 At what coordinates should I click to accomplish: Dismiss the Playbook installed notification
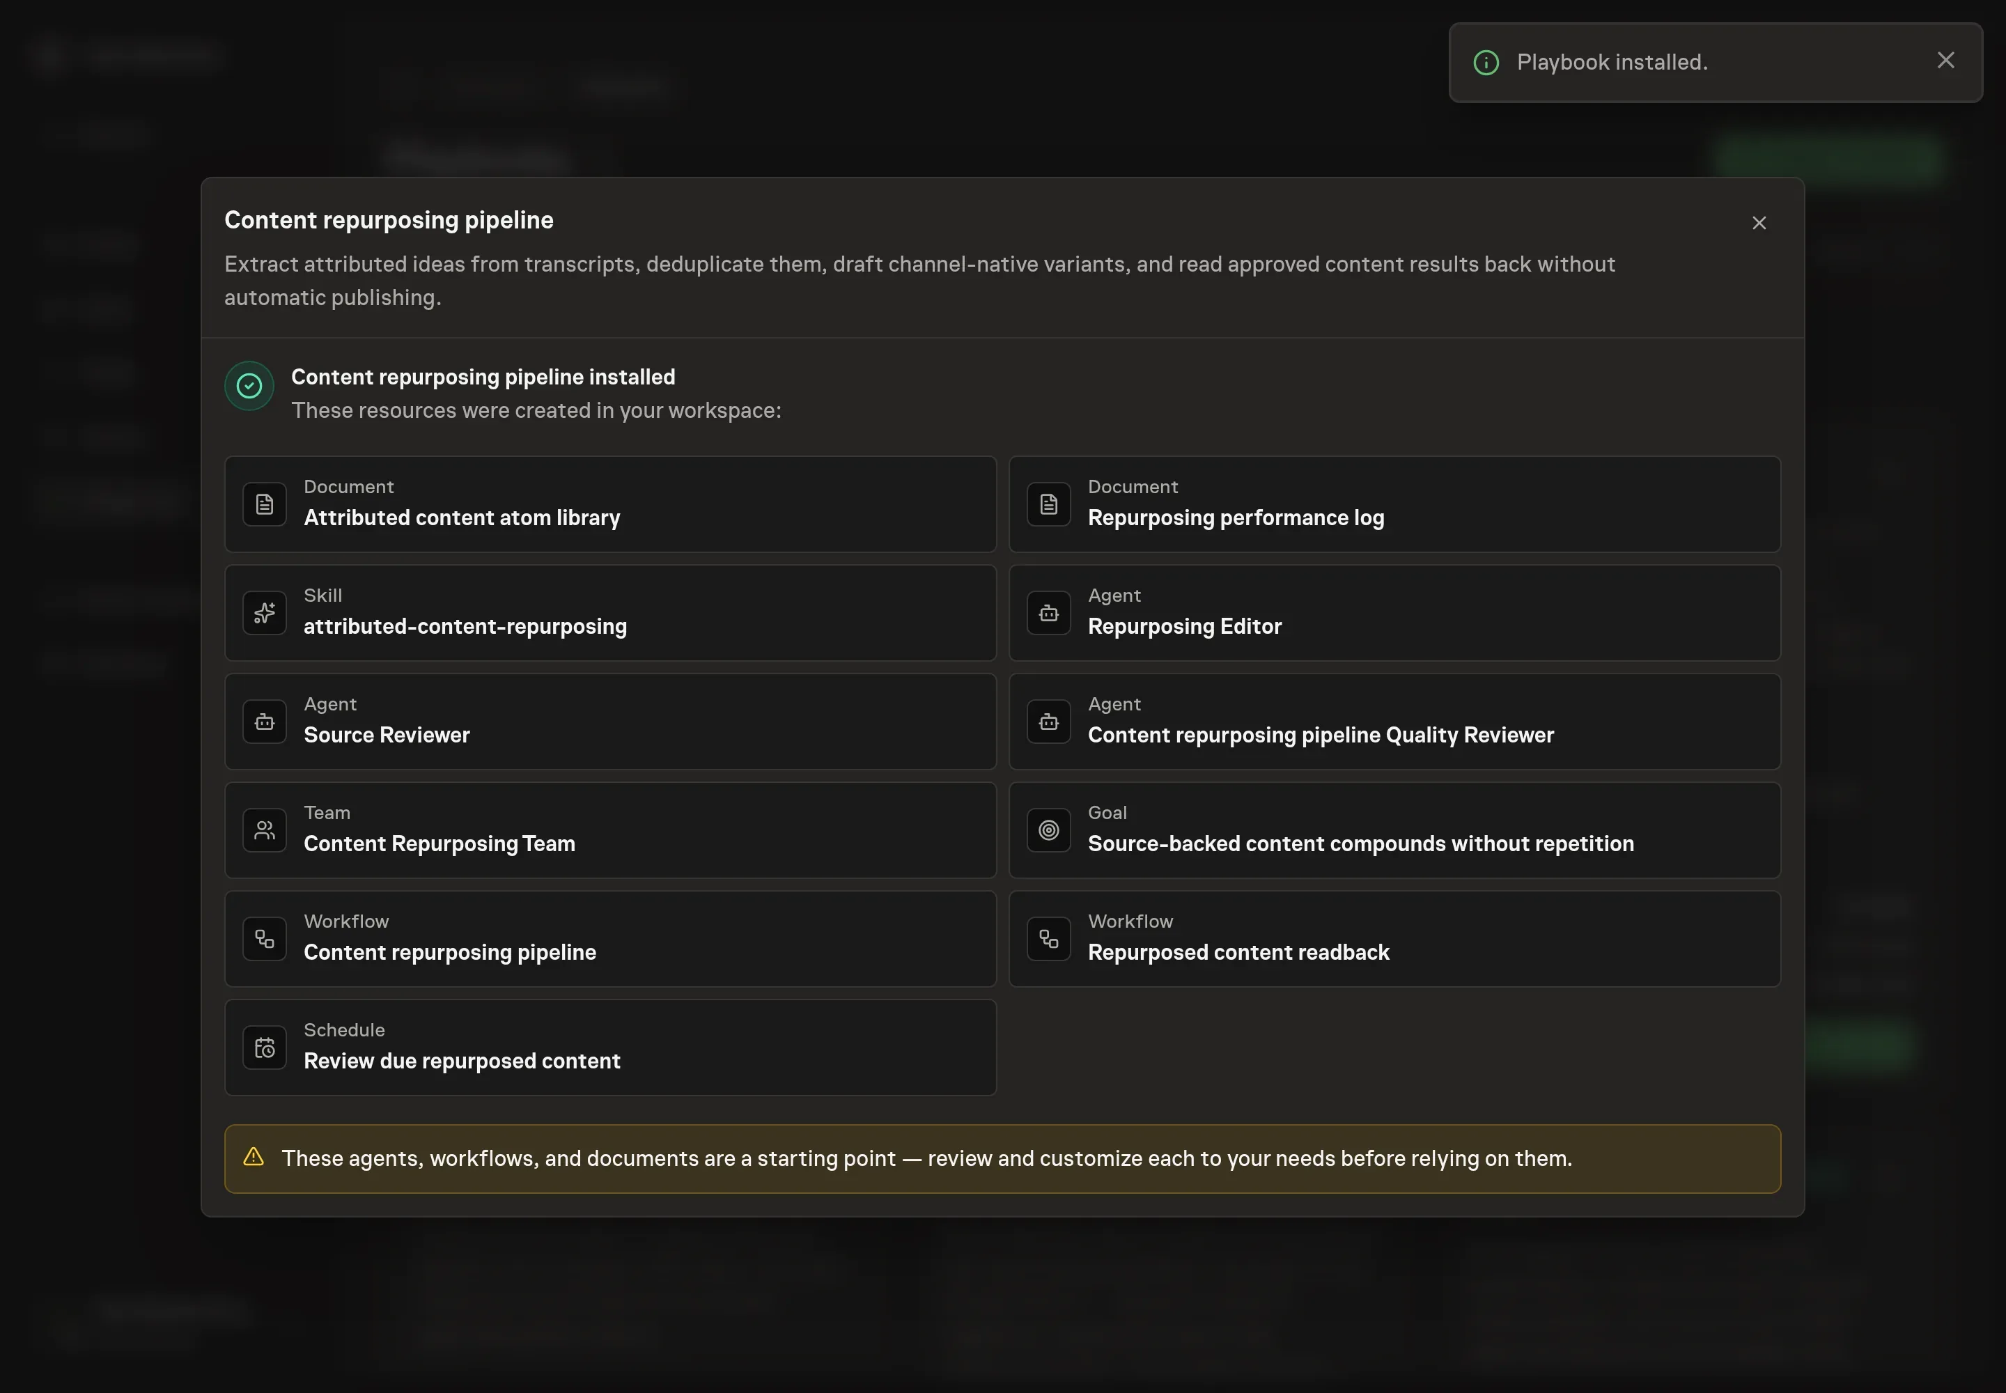click(1945, 60)
